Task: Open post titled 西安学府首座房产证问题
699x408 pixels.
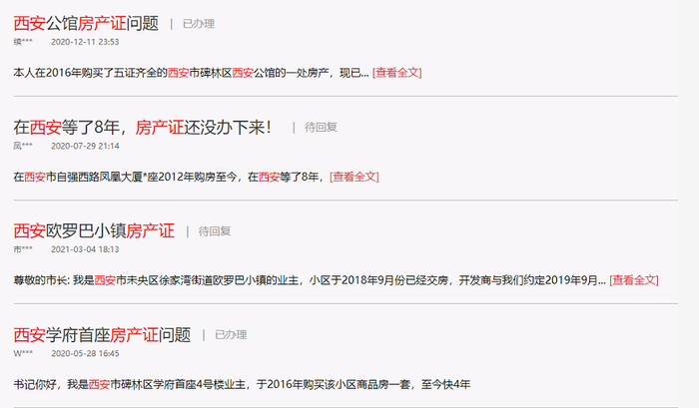Action: [102, 334]
